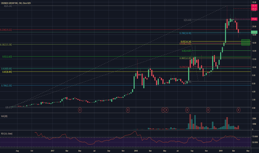The height and width of the screenshot is (153, 259).
Task: Click the pink 25.10 price tag
Action: click(x=254, y=6)
